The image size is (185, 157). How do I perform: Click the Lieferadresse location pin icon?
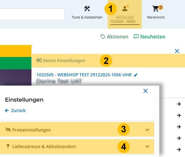click(8, 146)
